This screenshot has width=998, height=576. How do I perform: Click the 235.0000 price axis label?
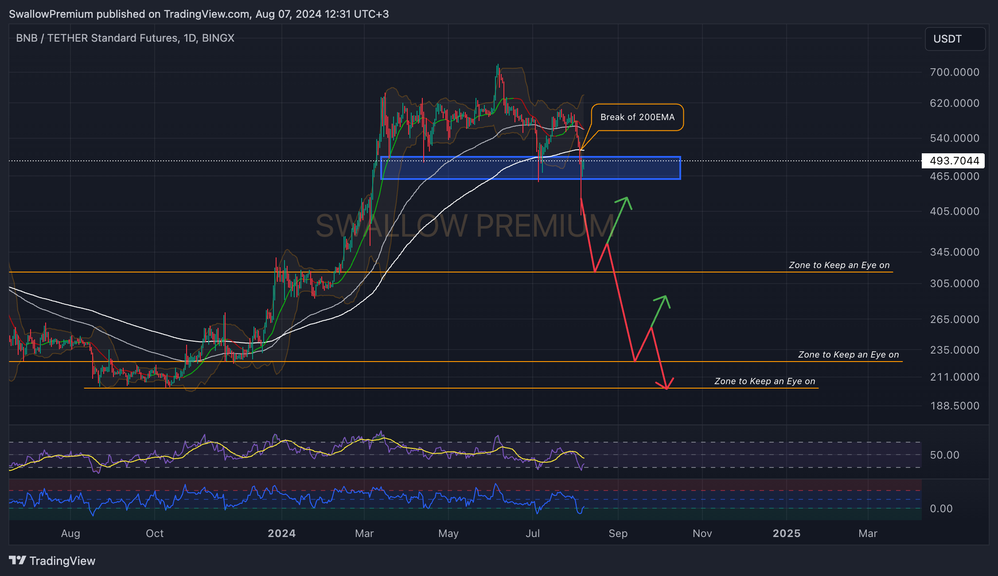[x=955, y=350]
